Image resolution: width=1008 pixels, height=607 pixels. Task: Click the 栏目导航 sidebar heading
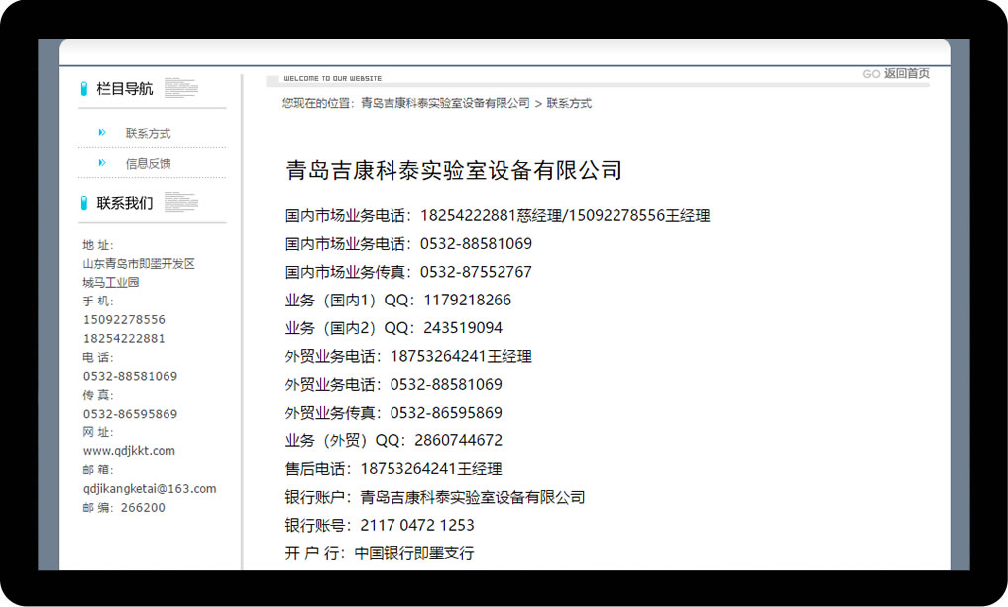(x=125, y=88)
